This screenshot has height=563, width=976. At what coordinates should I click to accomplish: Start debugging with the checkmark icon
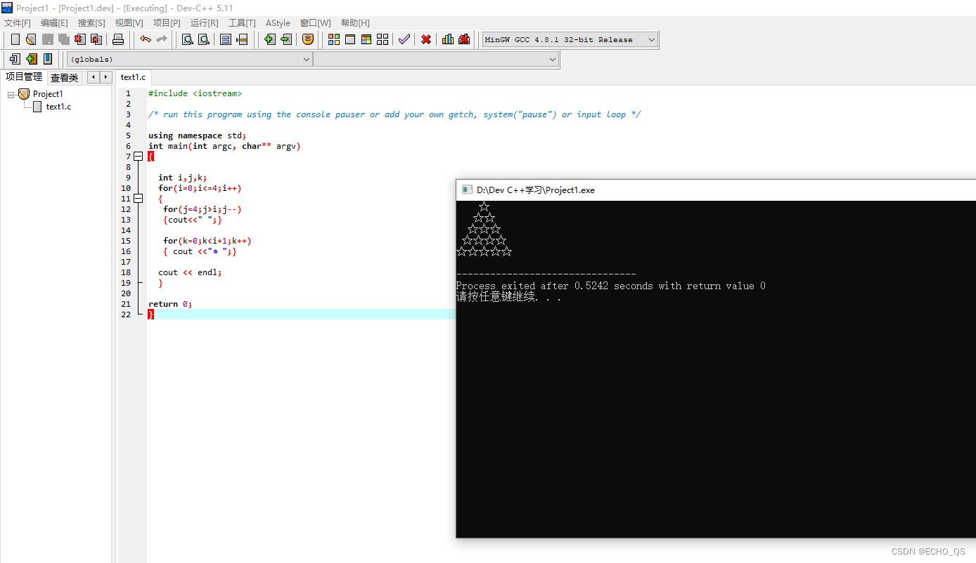pyautogui.click(x=404, y=39)
